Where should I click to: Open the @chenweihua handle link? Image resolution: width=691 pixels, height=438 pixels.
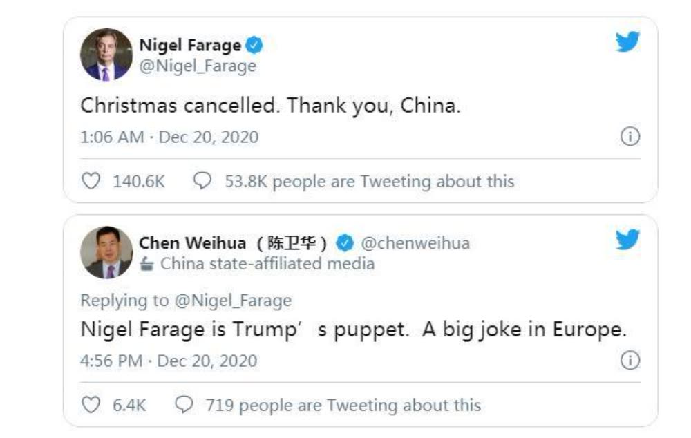click(x=416, y=243)
